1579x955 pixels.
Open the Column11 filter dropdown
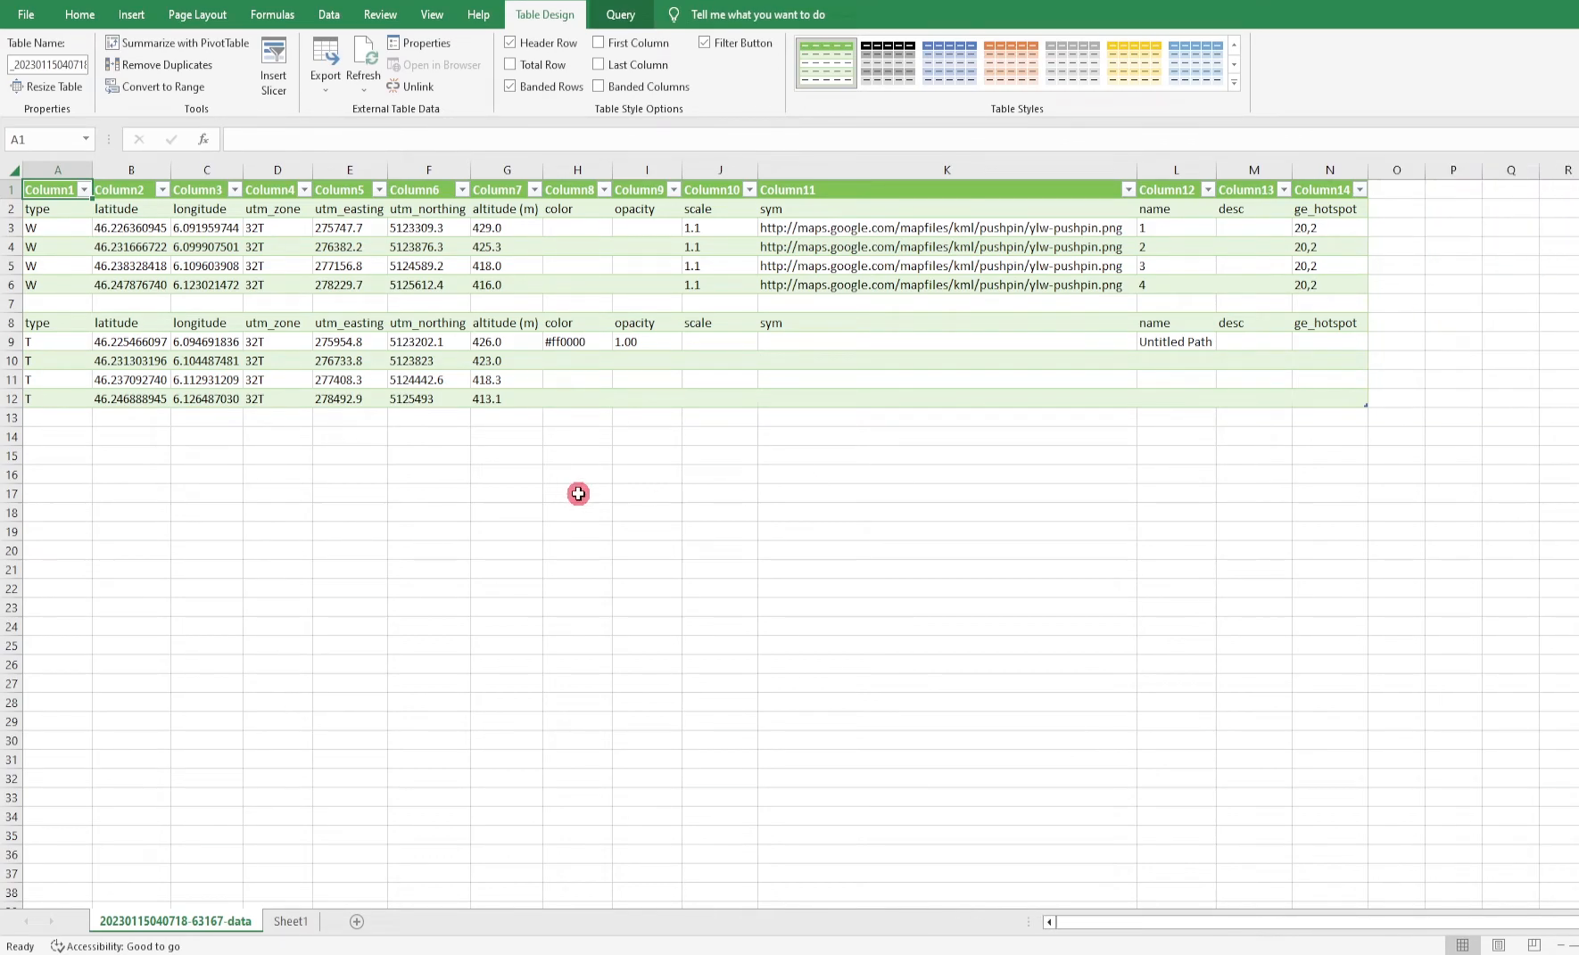1128,189
